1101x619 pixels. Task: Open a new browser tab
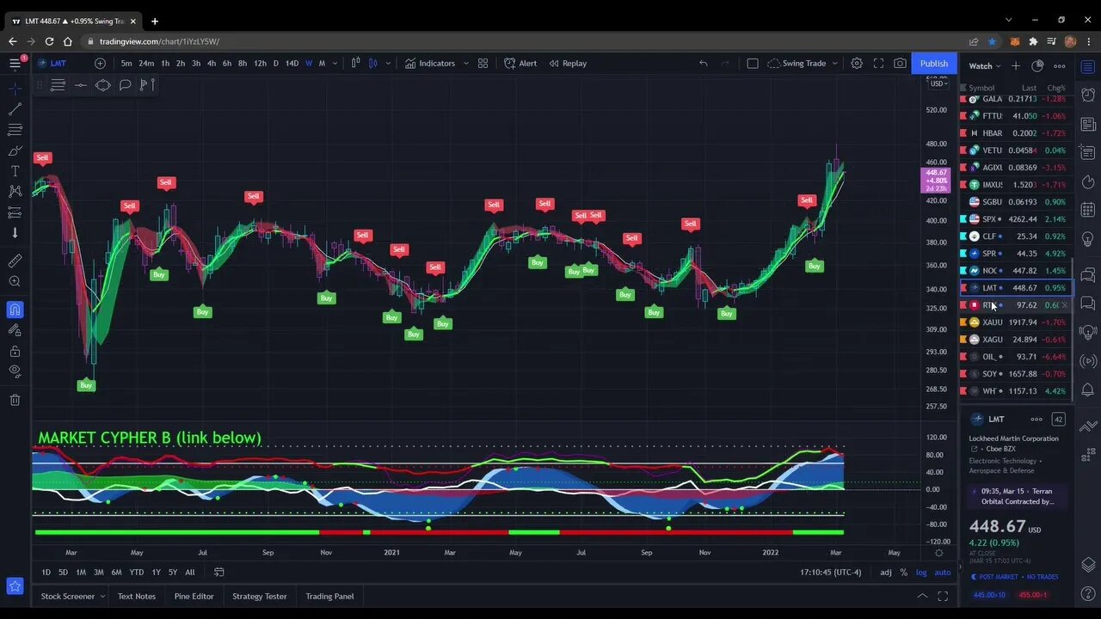pyautogui.click(x=155, y=21)
